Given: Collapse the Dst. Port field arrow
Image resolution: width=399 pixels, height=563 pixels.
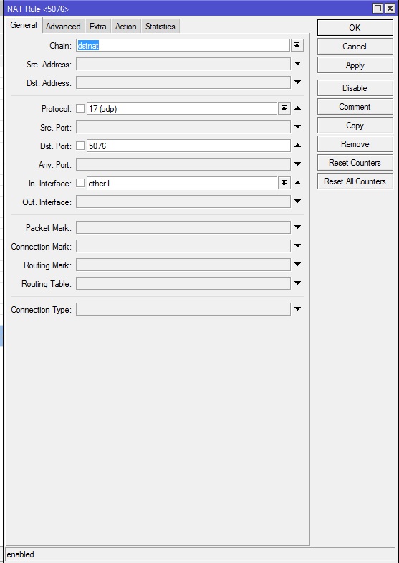Looking at the screenshot, I should [297, 146].
